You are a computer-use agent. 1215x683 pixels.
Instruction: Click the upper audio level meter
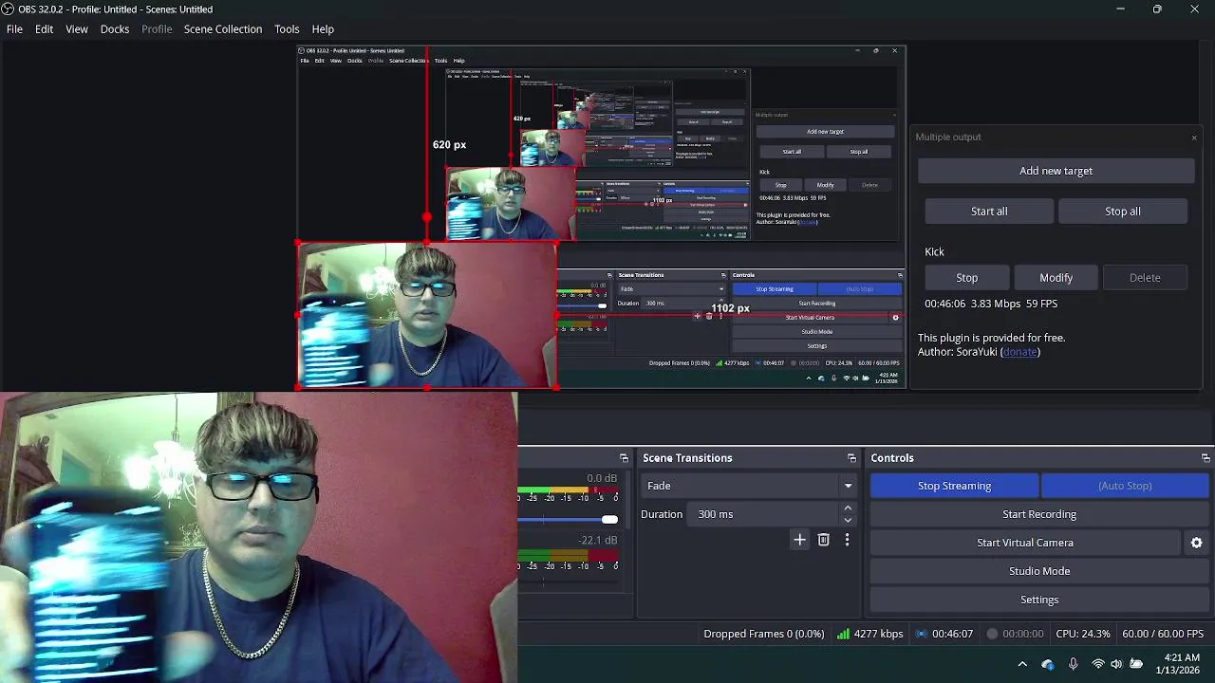pos(568,491)
